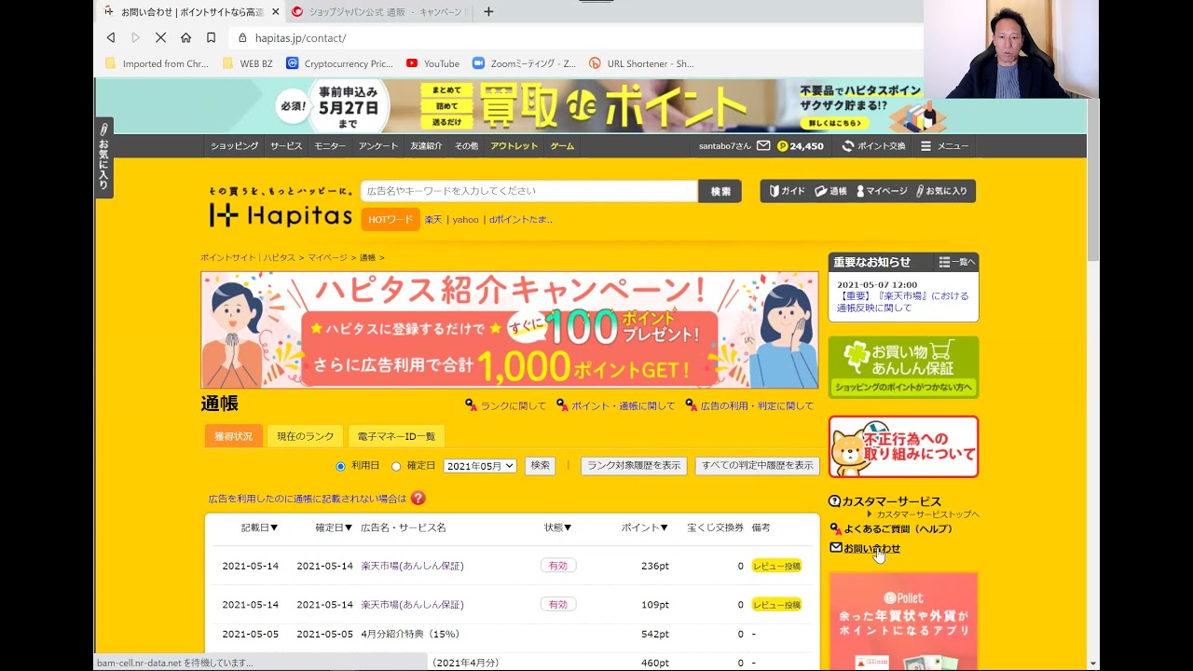Open ポイント交換 in header

point(873,146)
